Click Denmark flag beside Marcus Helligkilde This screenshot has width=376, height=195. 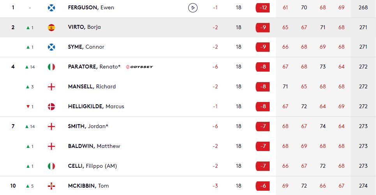tap(51, 106)
